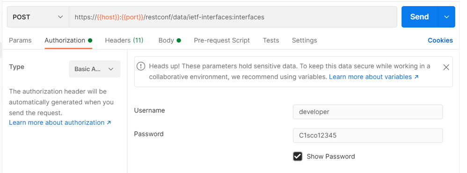This screenshot has width=467, height=173.
Task: Open the Cookies link
Action: pyautogui.click(x=440, y=41)
